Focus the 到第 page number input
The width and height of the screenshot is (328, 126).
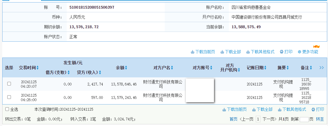[304, 120]
